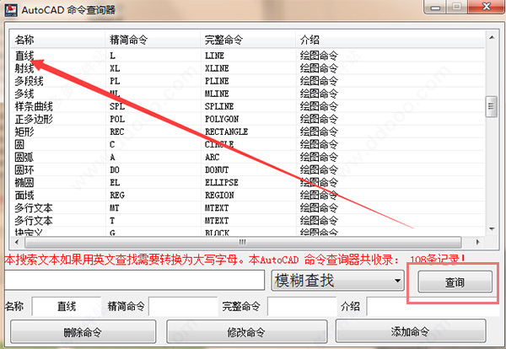Select the 样条曲线 row
506x349 pixels.
(x=247, y=106)
